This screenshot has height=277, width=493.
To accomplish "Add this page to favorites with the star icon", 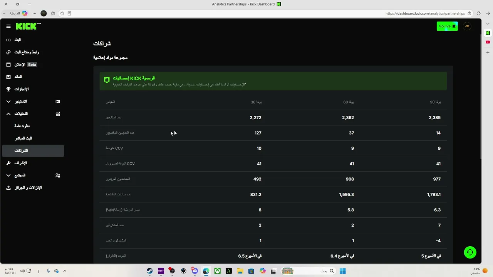I will point(62,13).
